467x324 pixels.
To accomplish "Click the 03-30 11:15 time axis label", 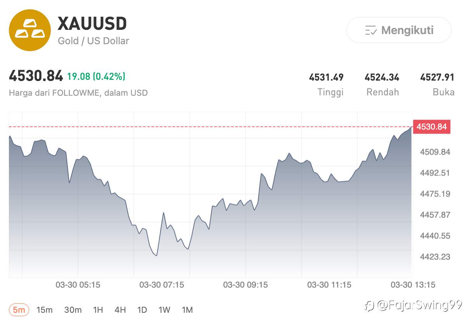I will click(x=329, y=285).
